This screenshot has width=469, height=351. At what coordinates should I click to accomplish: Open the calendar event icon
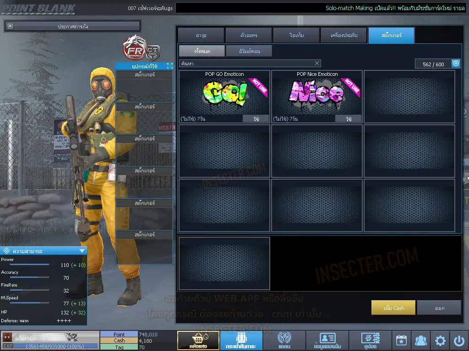(x=401, y=340)
